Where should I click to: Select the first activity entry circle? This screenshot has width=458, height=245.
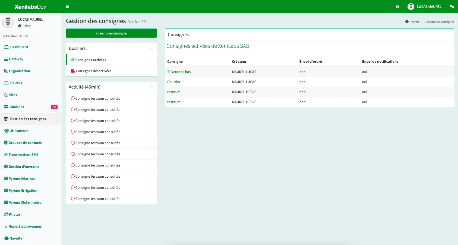[73, 98]
